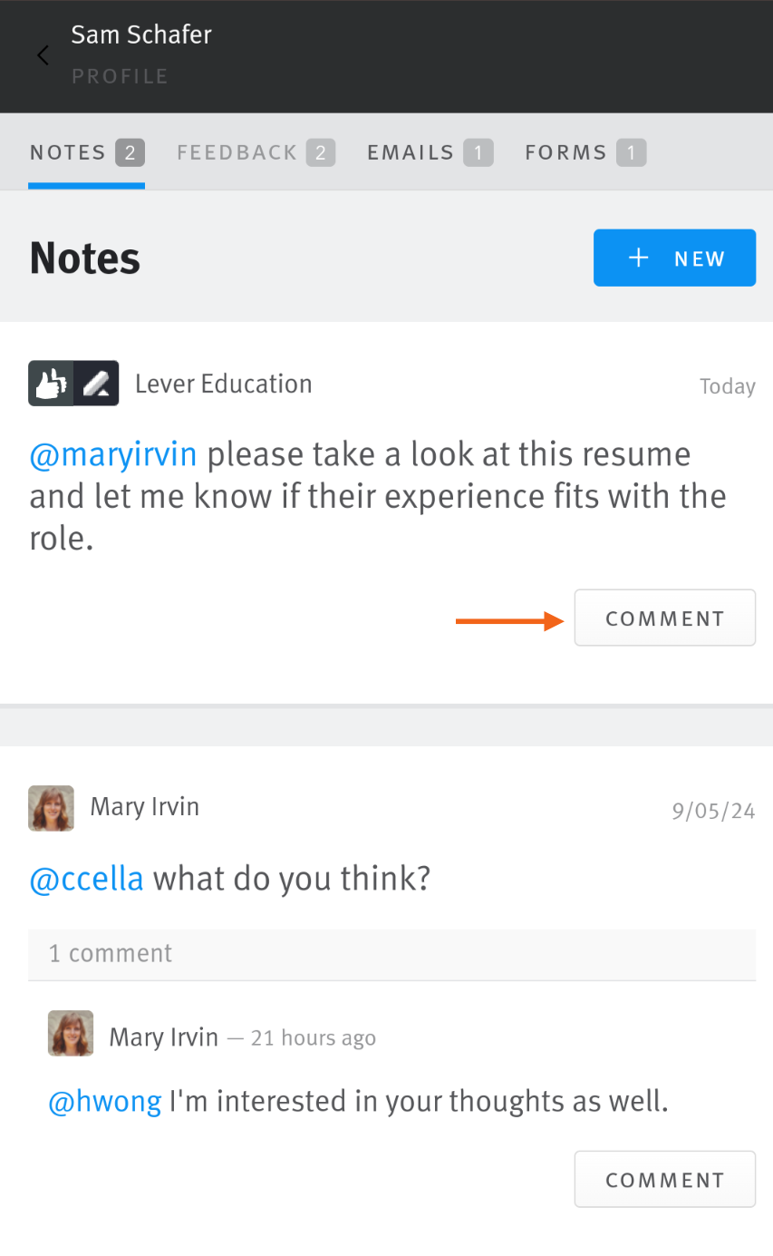
Task: Click the thumbs-up Lever Education avatar icon
Action: pyautogui.click(x=73, y=384)
